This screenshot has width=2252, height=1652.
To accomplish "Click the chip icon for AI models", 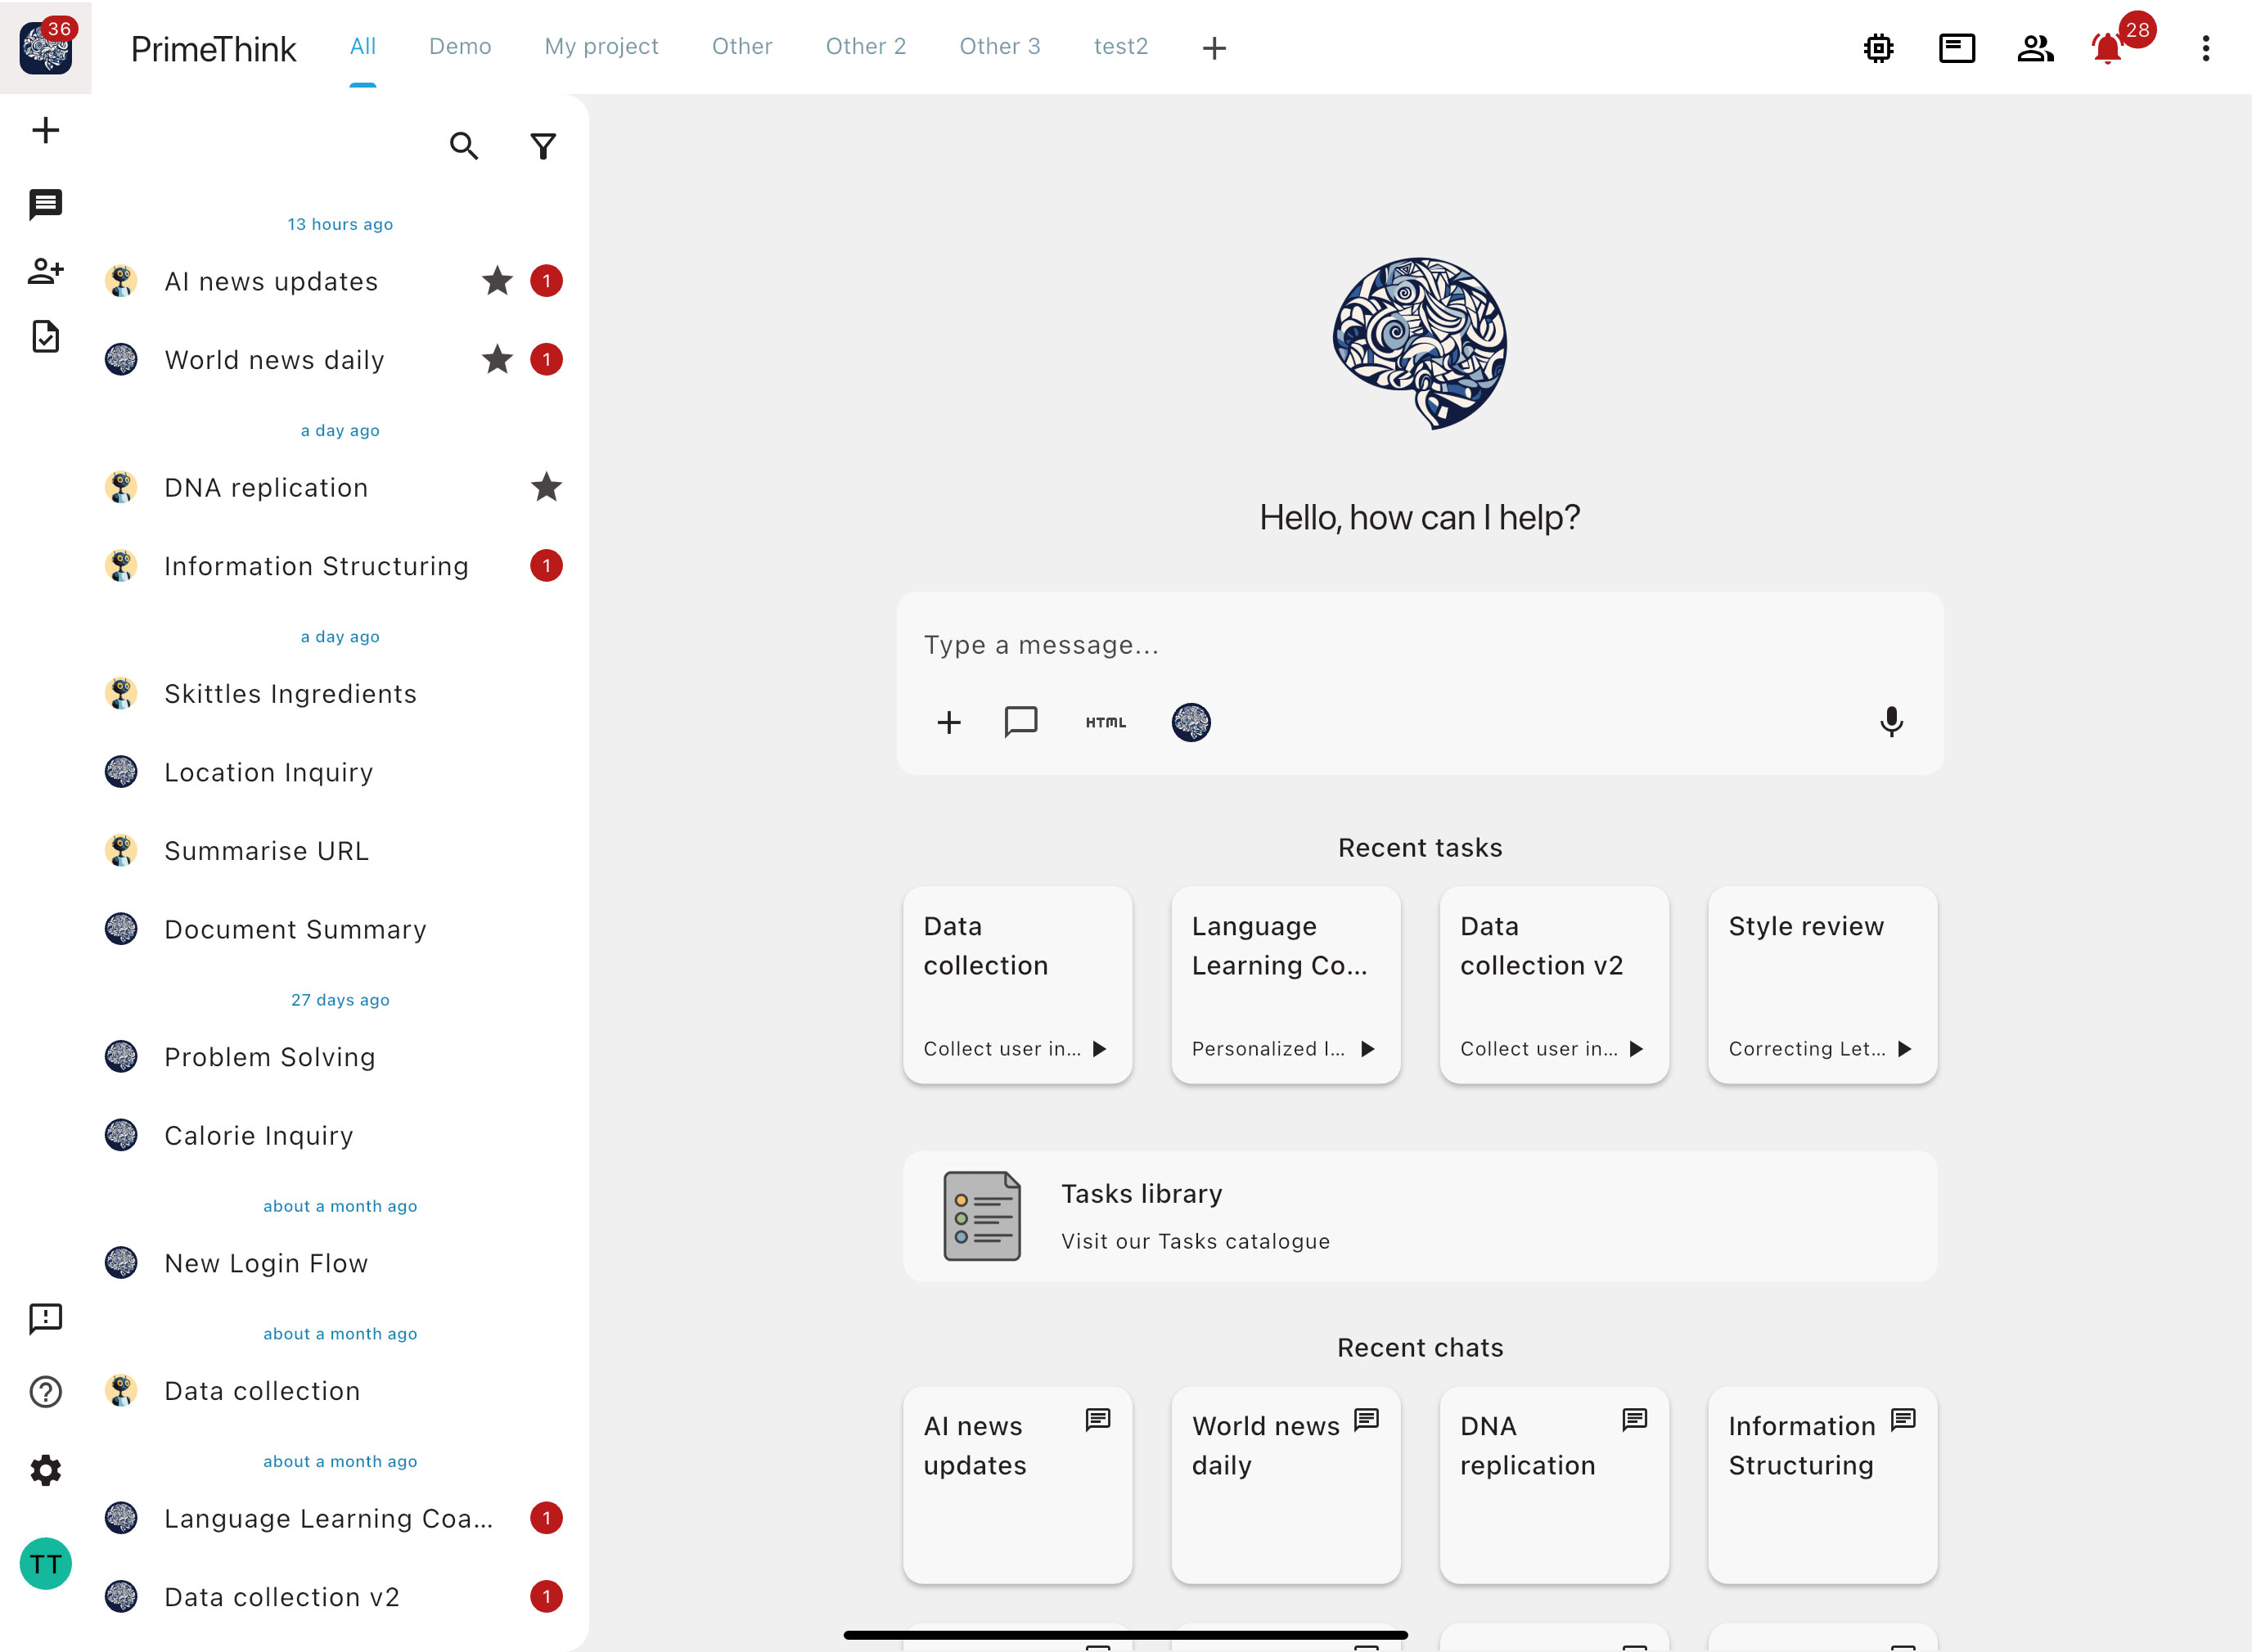I will coord(1878,47).
